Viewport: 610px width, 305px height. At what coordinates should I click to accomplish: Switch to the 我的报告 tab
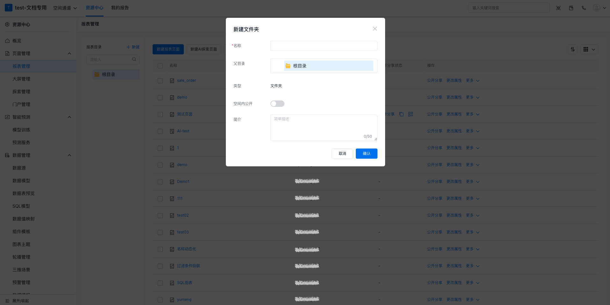(120, 8)
